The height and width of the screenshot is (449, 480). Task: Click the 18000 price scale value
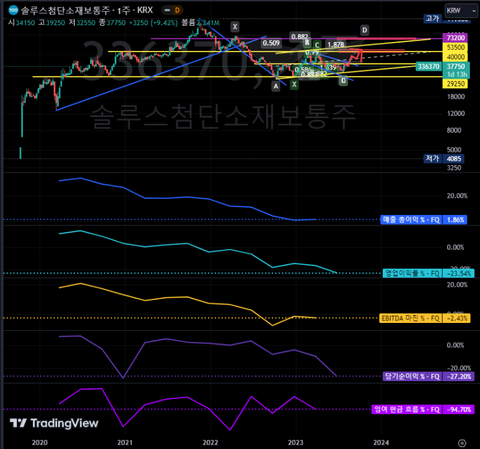point(455,97)
